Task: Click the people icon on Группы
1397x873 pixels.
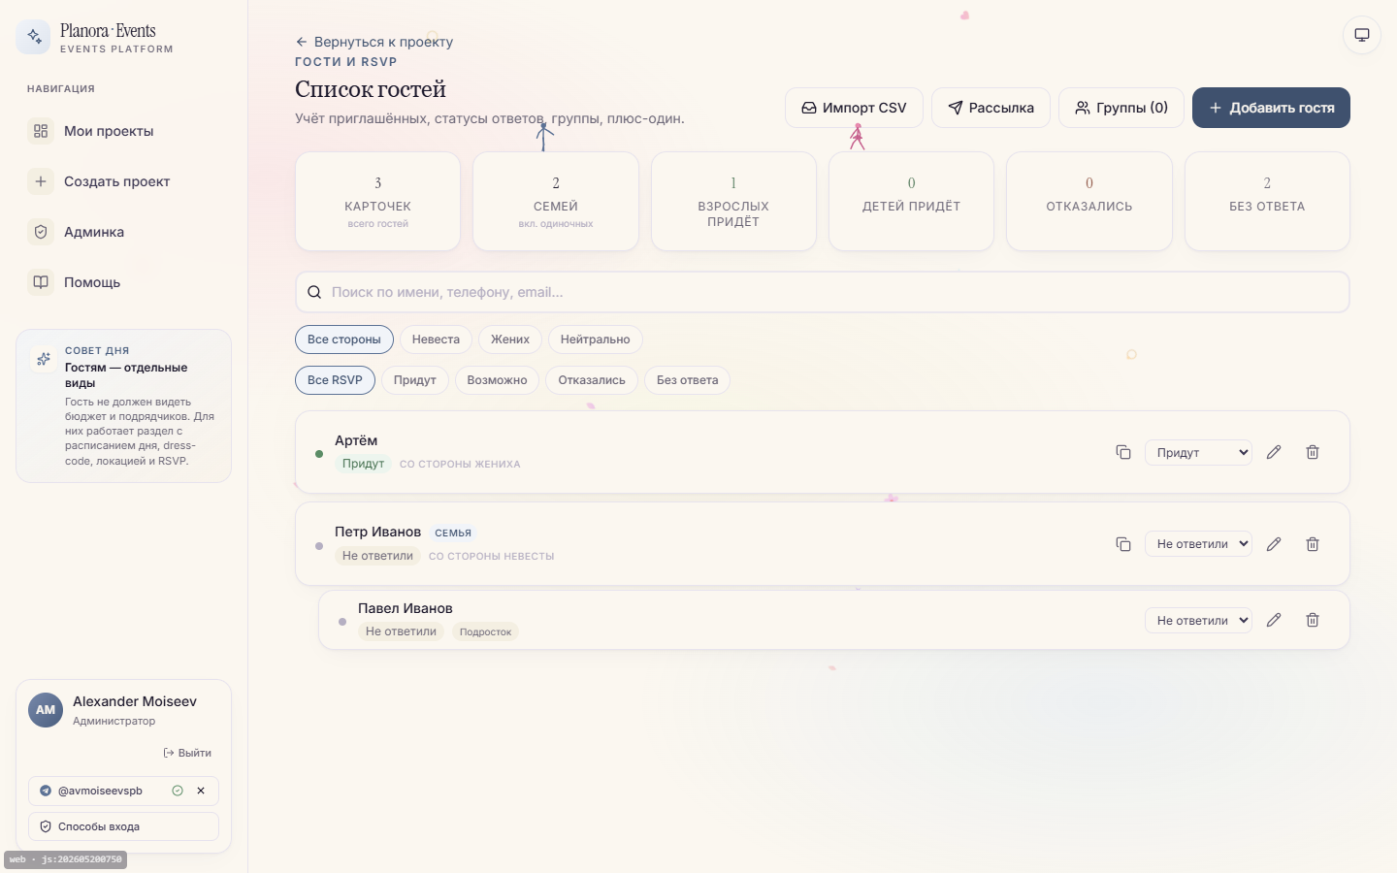Action: coord(1083,108)
